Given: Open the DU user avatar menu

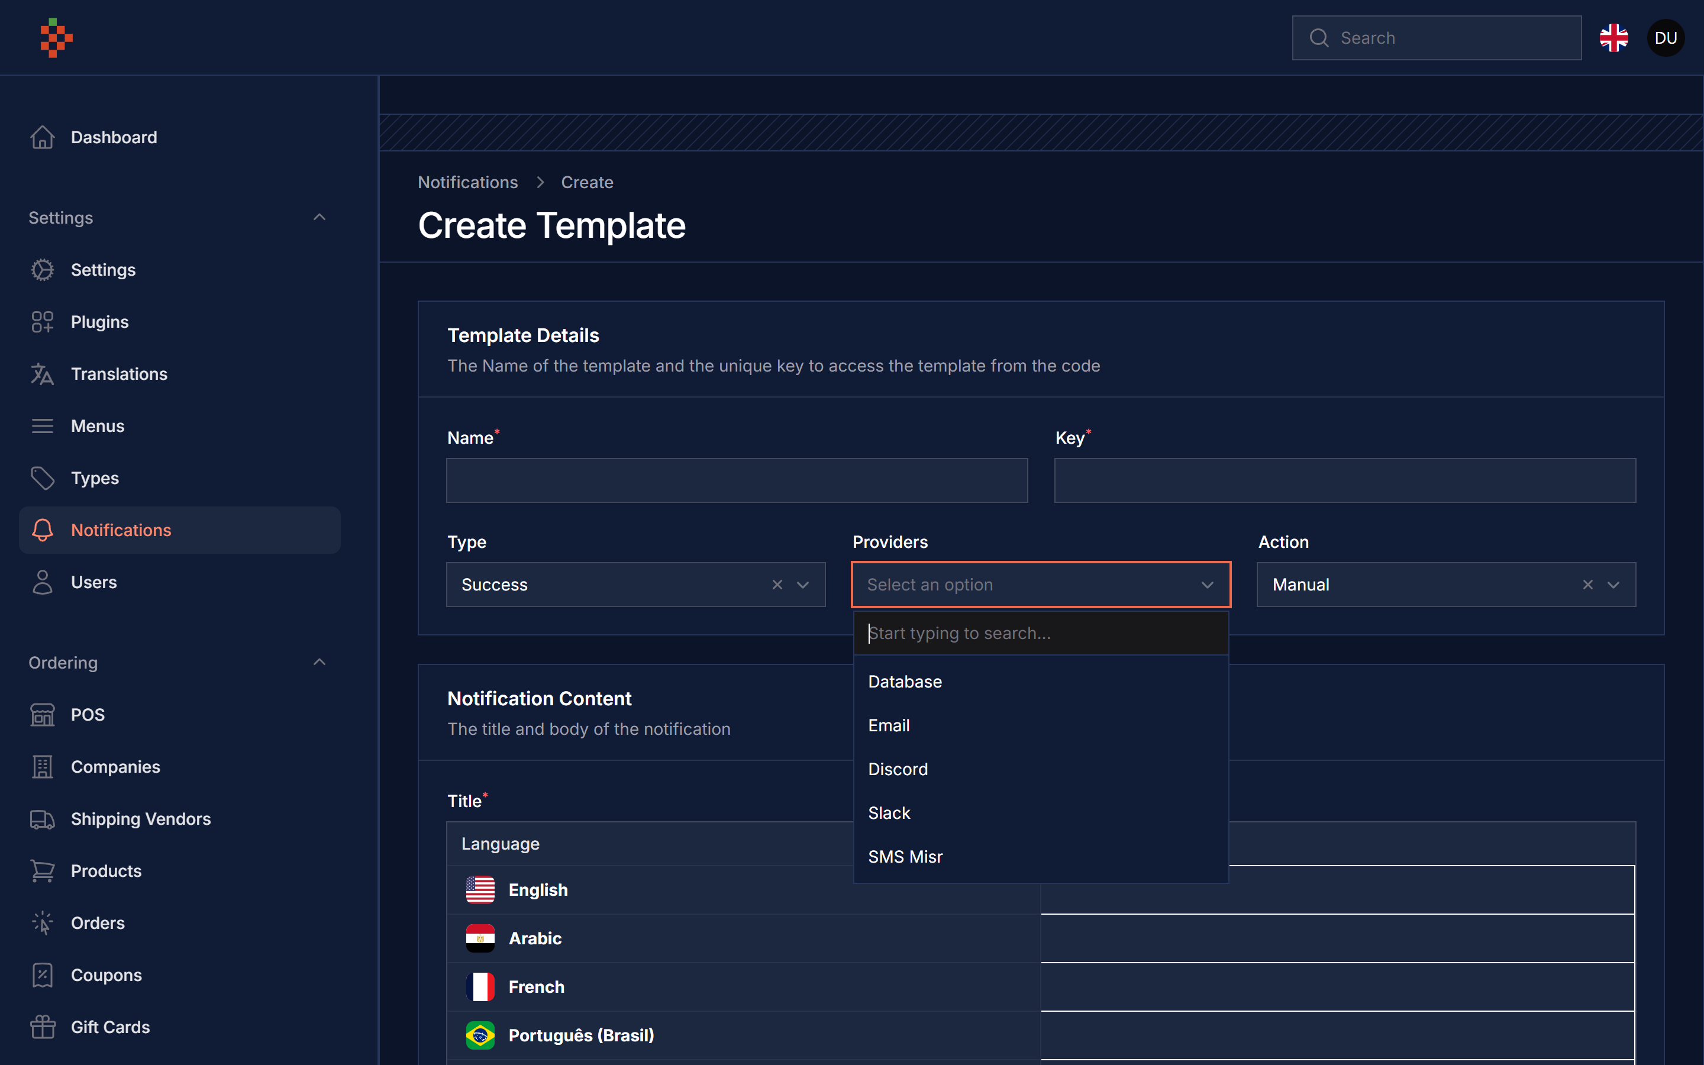Looking at the screenshot, I should (x=1666, y=38).
